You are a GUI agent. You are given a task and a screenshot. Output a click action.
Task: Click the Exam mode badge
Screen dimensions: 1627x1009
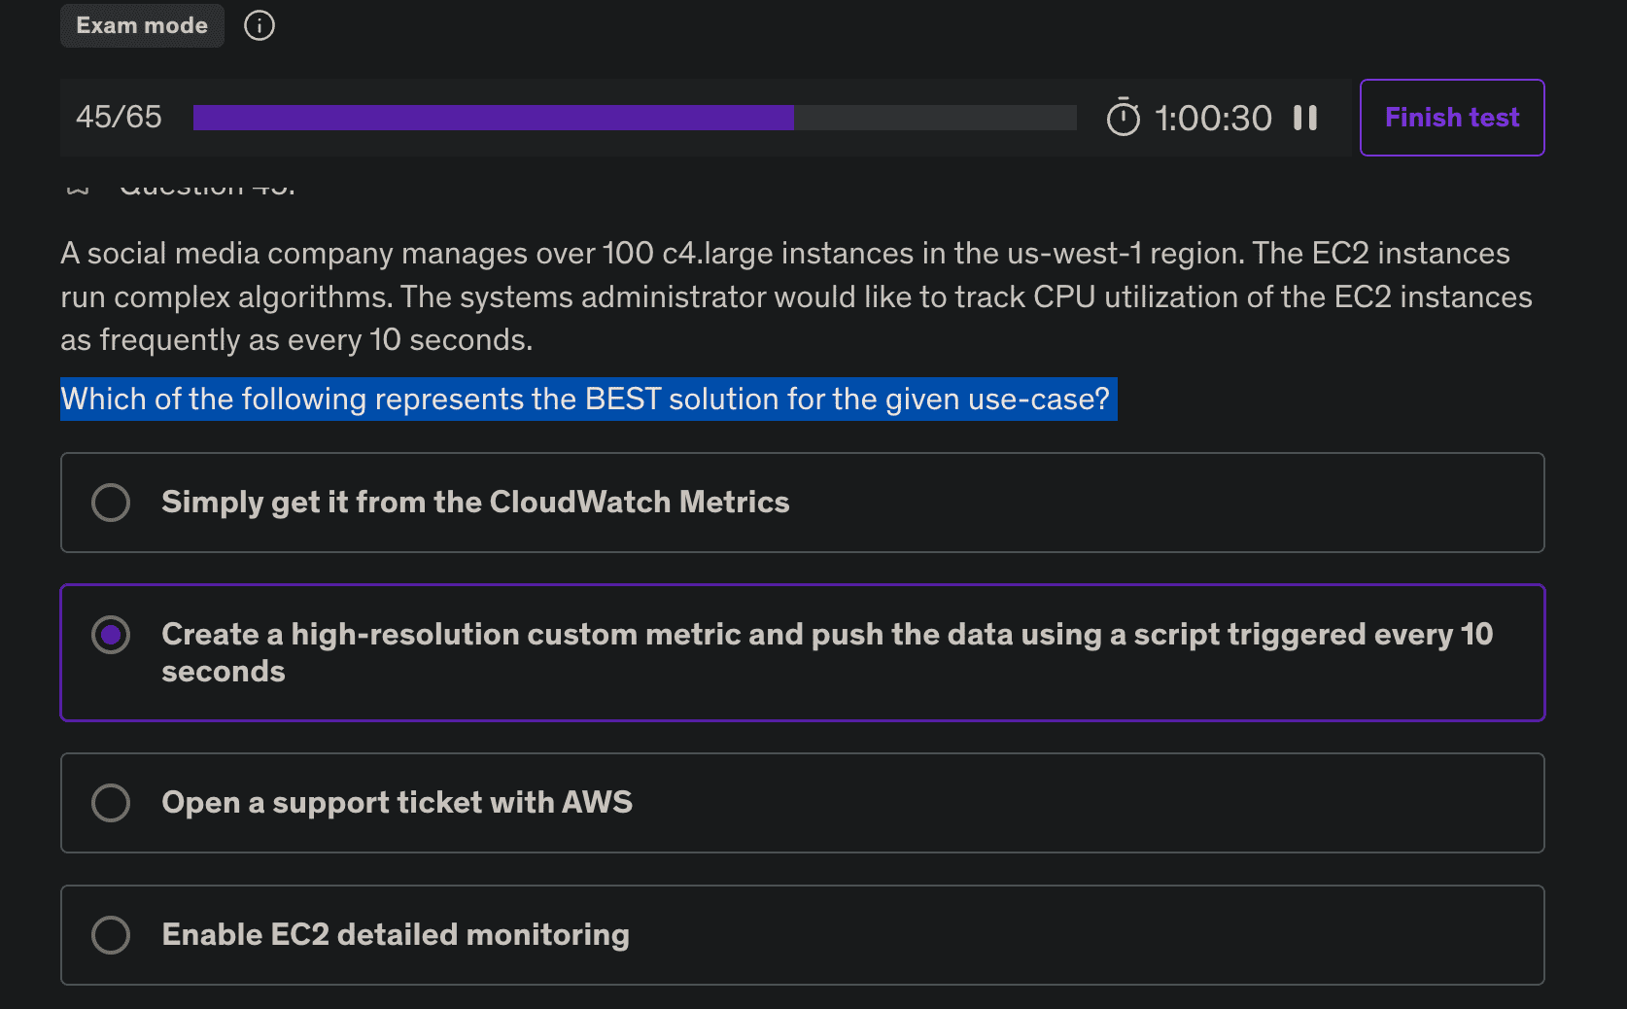pos(142,25)
